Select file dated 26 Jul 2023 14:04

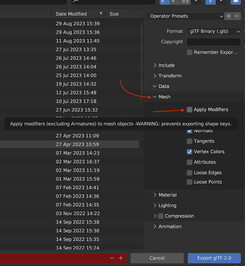pyautogui.click(x=70, y=67)
